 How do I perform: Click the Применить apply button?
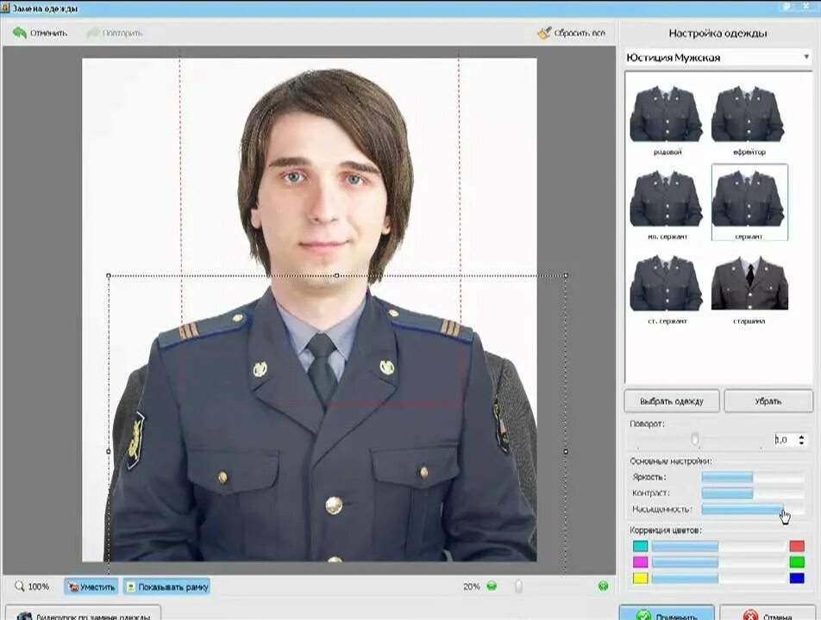(667, 614)
